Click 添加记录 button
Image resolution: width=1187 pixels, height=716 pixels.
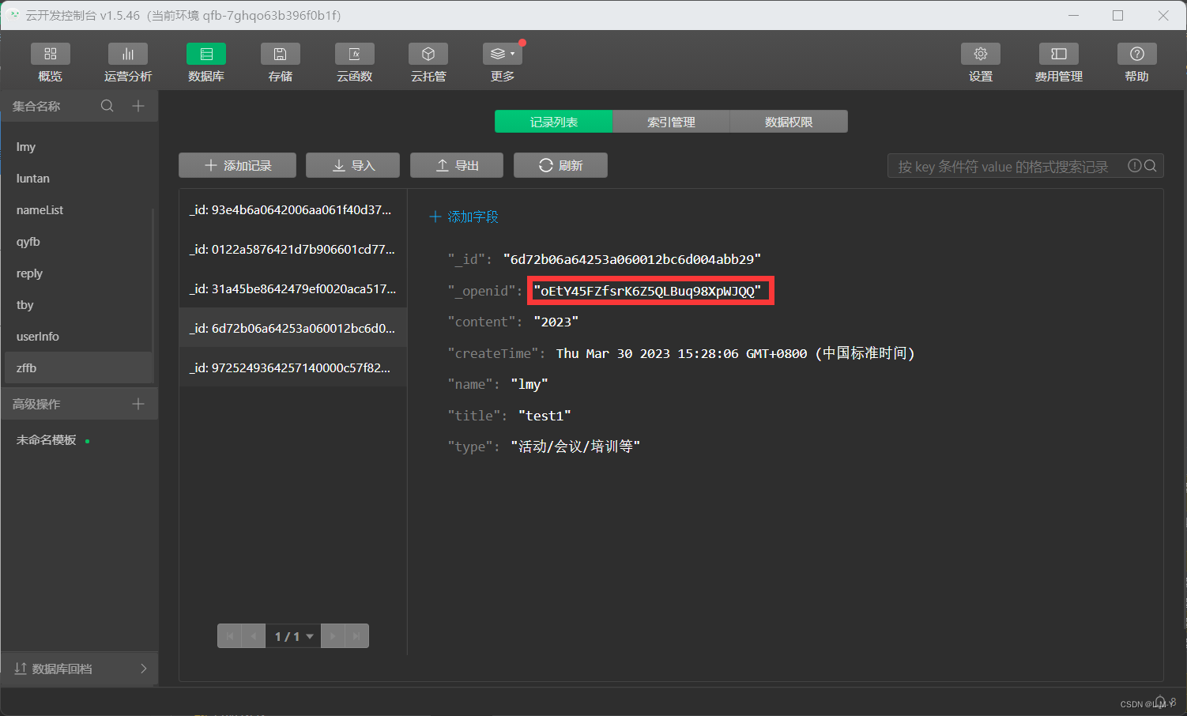pos(237,165)
